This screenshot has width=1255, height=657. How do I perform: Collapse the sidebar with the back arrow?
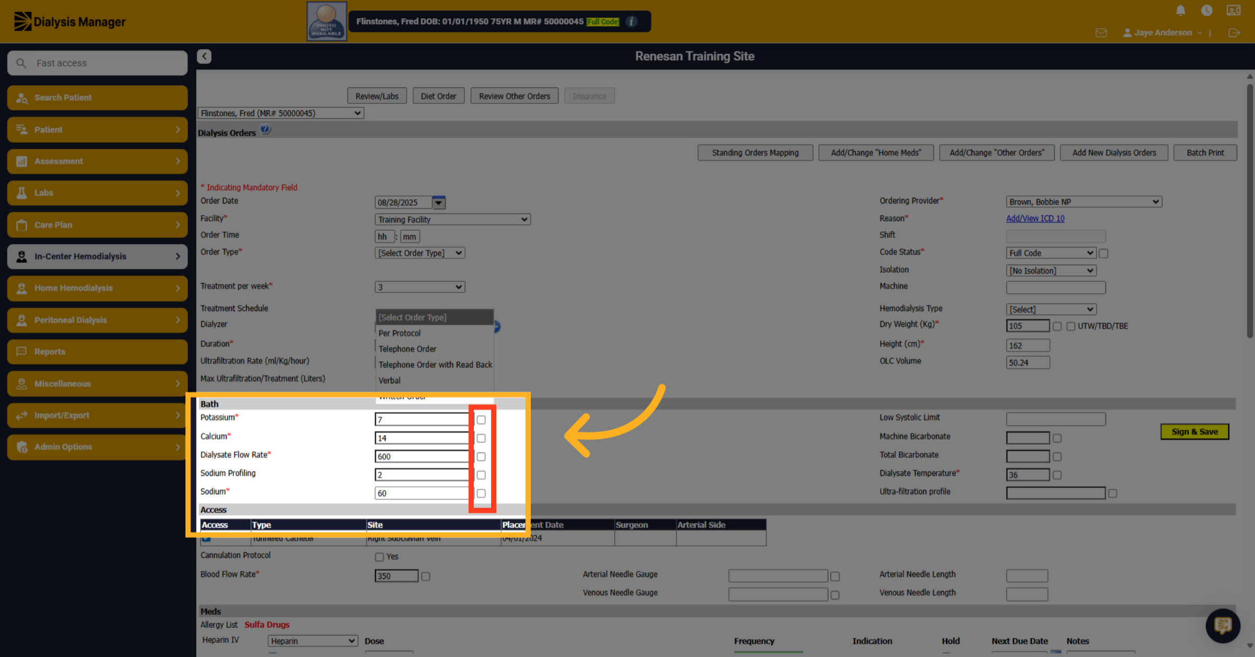(204, 56)
